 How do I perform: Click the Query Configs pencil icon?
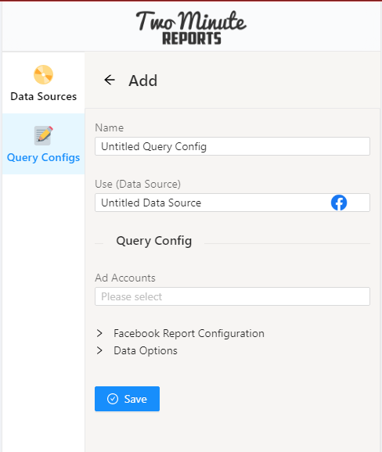pyautogui.click(x=43, y=135)
